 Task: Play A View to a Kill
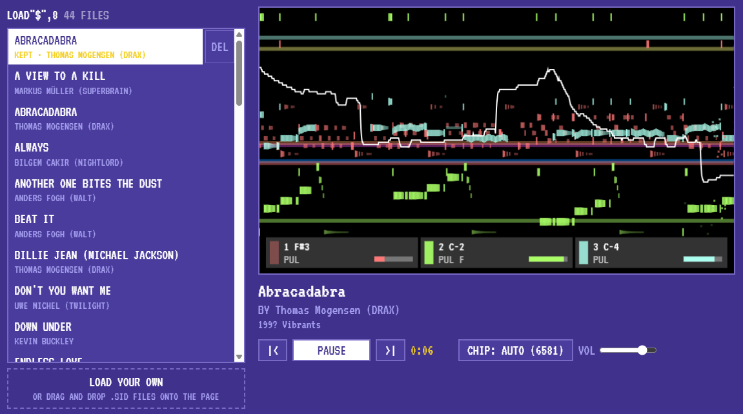pyautogui.click(x=121, y=83)
